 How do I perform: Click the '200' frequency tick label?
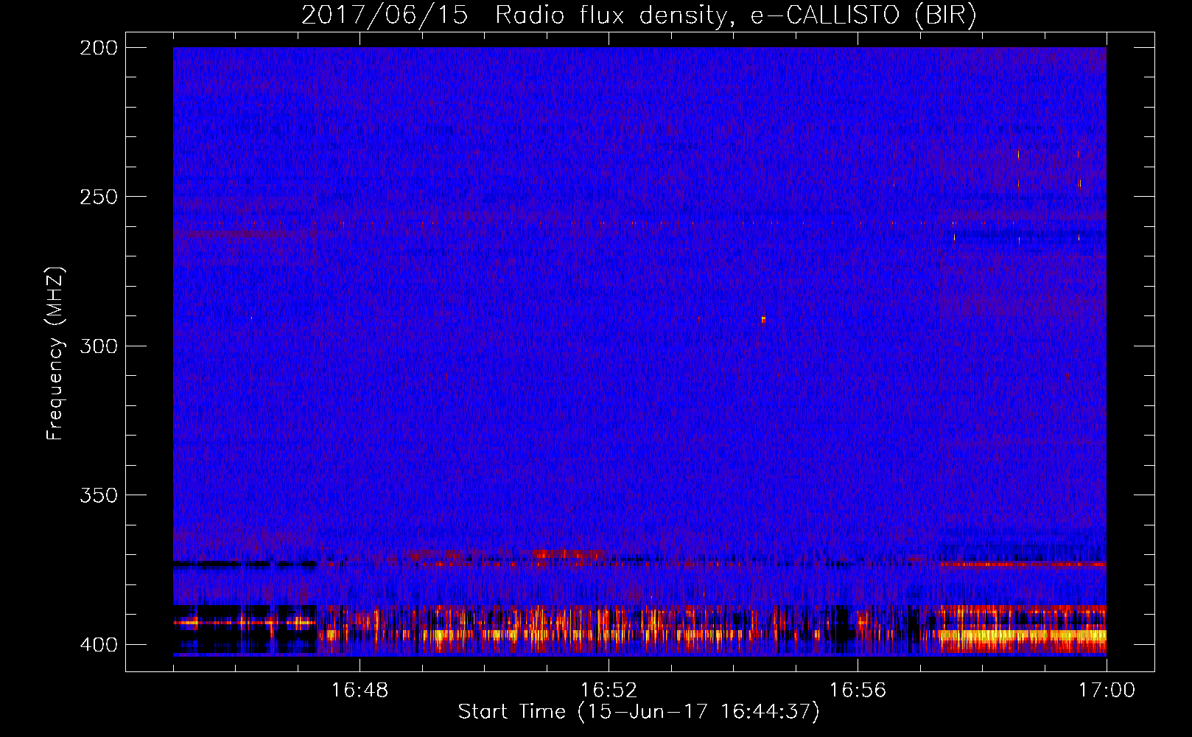(98, 48)
